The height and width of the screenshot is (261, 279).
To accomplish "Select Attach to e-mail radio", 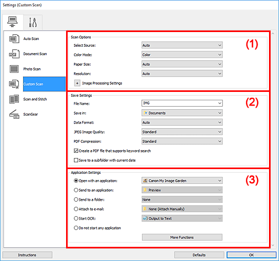I will point(76,209).
